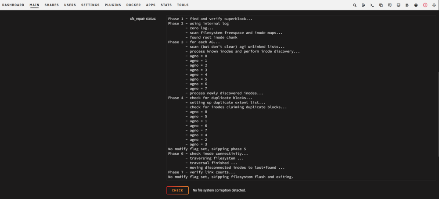
Task: Open the Plugins menu
Action: click(113, 5)
